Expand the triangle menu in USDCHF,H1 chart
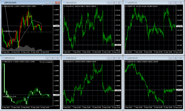 click(126, 62)
